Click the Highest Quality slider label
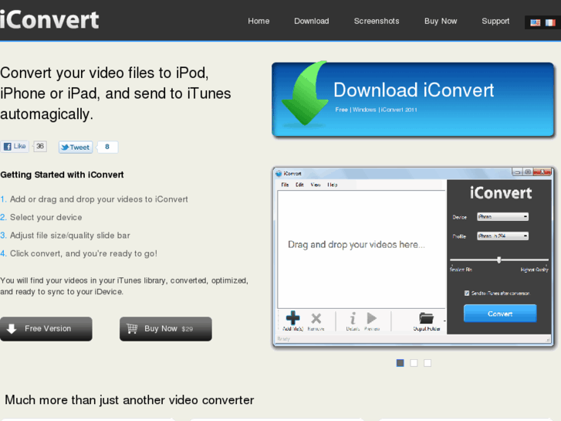The height and width of the screenshot is (421, 561). pos(535,270)
